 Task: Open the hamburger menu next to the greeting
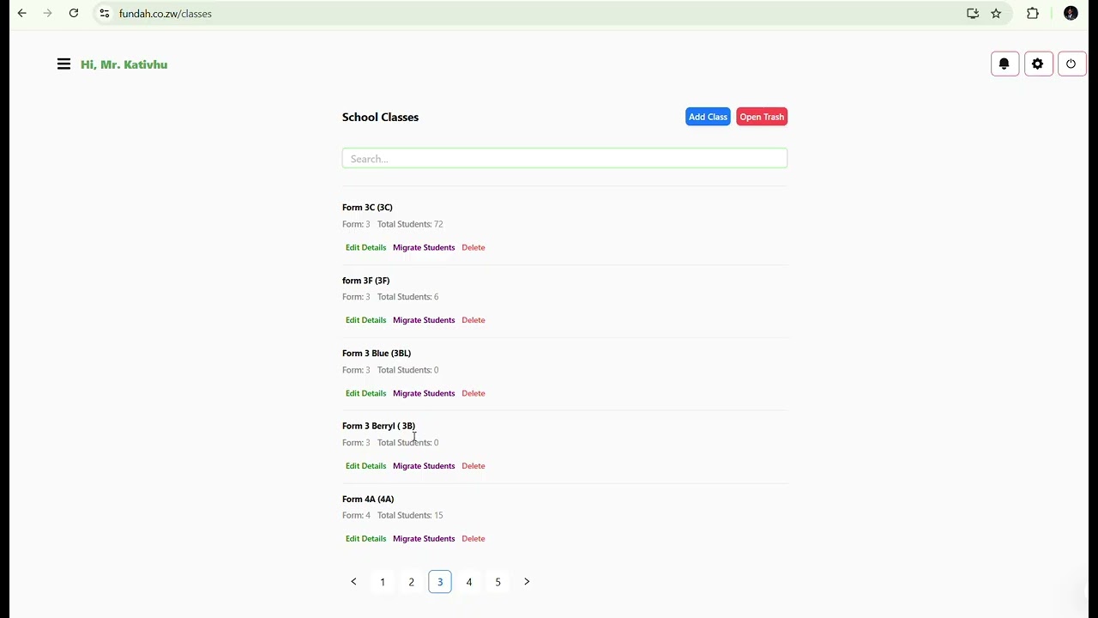63,64
